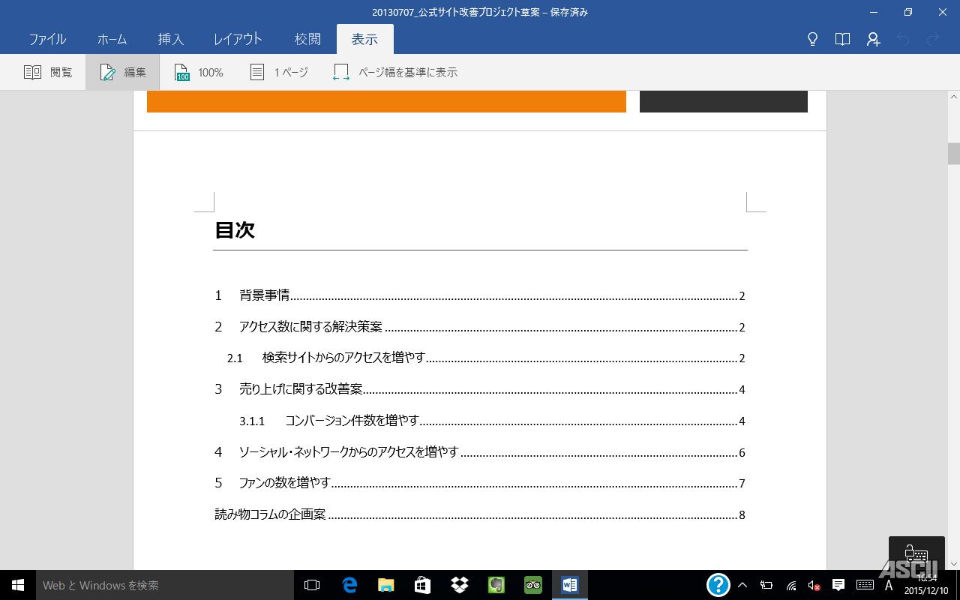Click the Web と Windows を検索 search box
Image resolution: width=960 pixels, height=600 pixels.
[x=164, y=585]
